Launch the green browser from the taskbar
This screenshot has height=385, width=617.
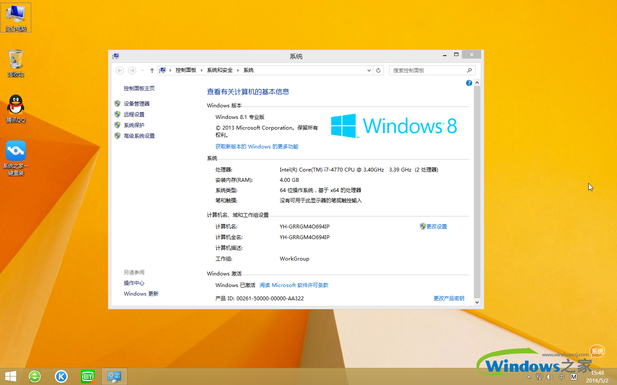(x=34, y=376)
